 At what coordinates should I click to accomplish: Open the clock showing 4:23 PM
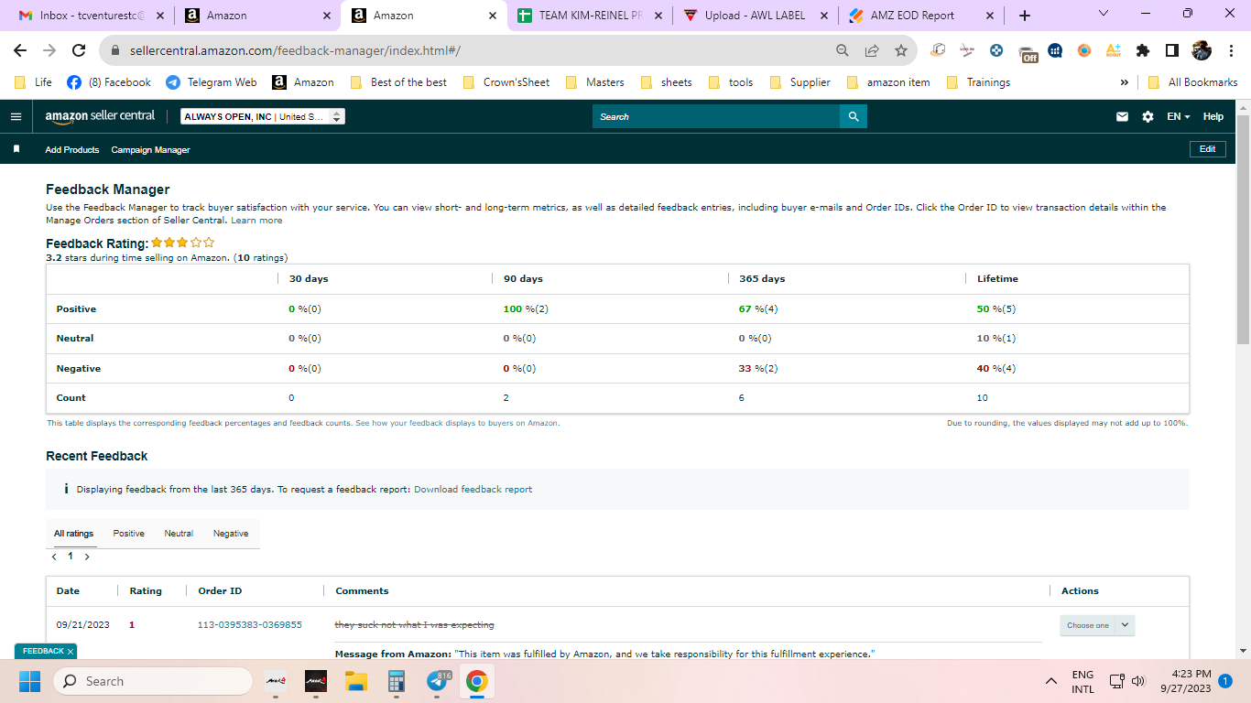[x=1184, y=681]
